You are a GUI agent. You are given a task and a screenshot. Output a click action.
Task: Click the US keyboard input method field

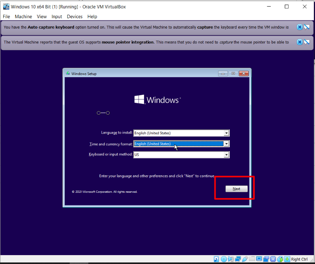tap(181, 154)
